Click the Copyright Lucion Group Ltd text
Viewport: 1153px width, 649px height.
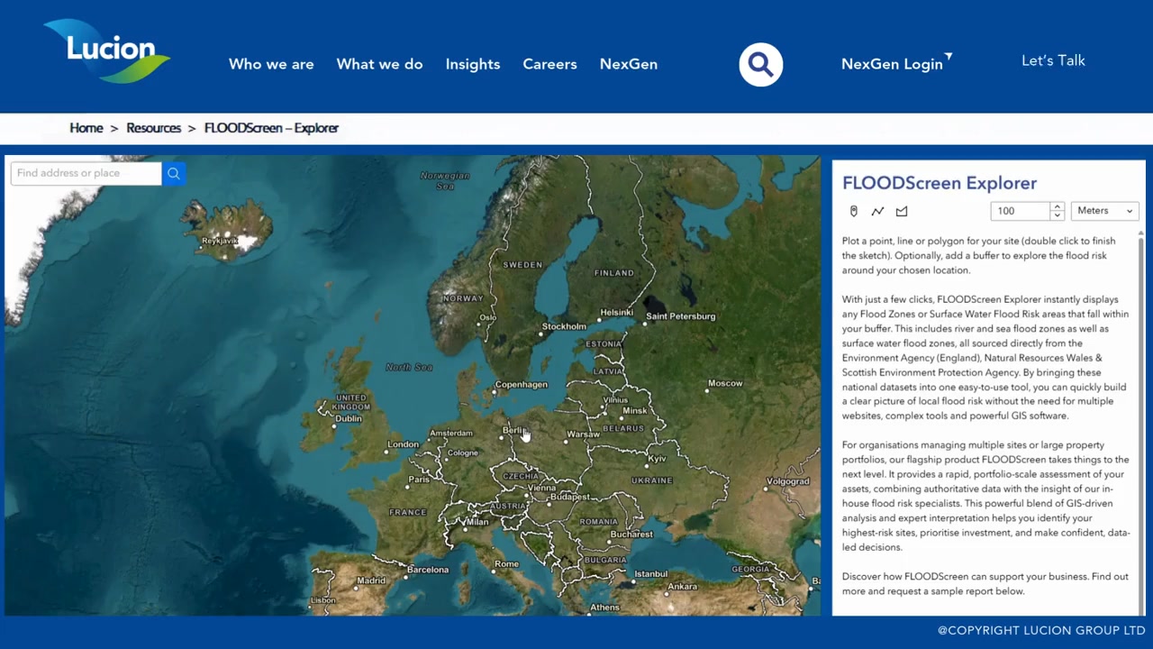coord(1041,631)
